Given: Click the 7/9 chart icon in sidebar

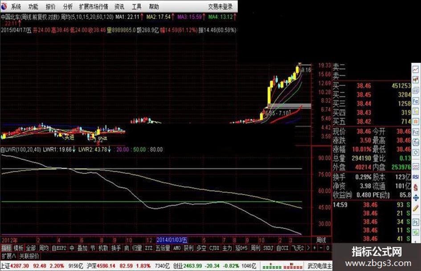Looking at the screenshot, I should click(416, 142).
